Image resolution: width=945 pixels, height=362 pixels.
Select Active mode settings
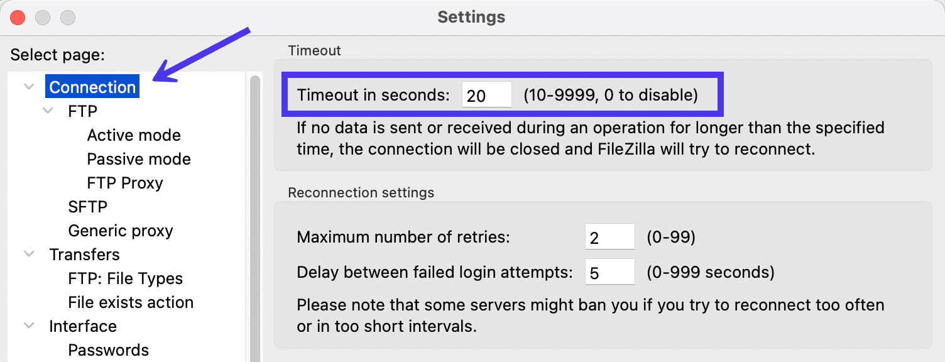[133, 134]
